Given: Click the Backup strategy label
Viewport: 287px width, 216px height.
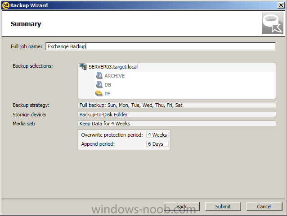Looking at the screenshot, I should click(x=31, y=105).
